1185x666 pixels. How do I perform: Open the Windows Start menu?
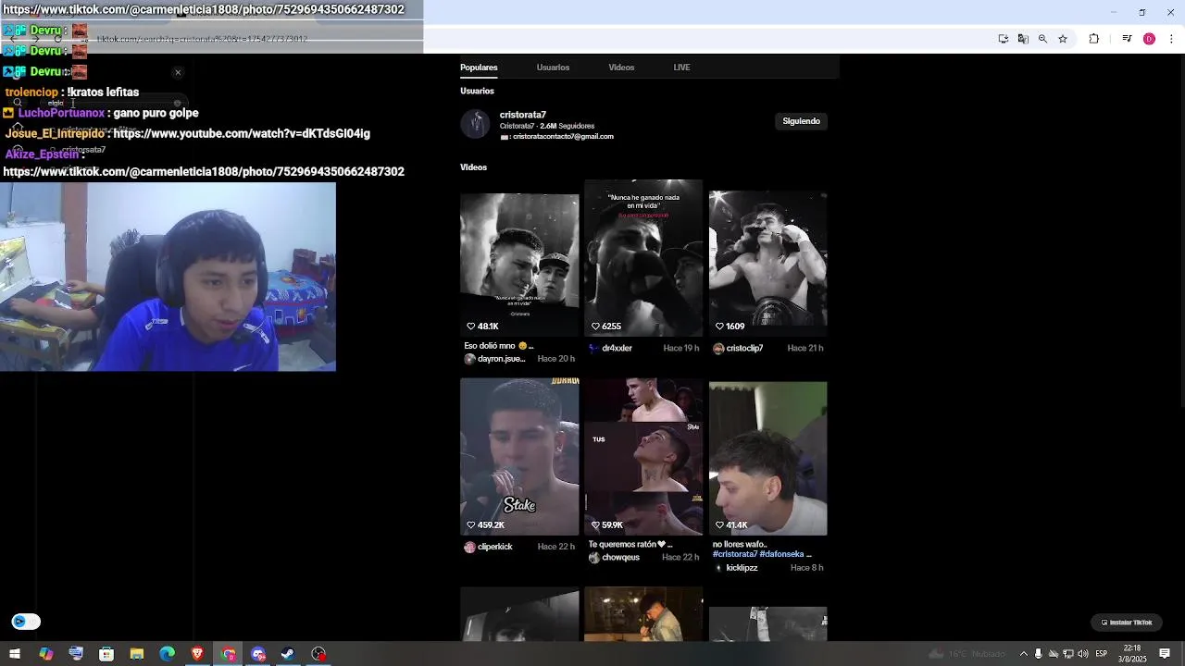click(15, 654)
